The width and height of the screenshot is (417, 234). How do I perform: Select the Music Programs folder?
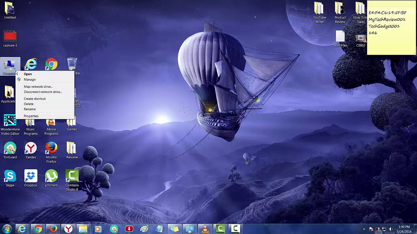tap(31, 127)
